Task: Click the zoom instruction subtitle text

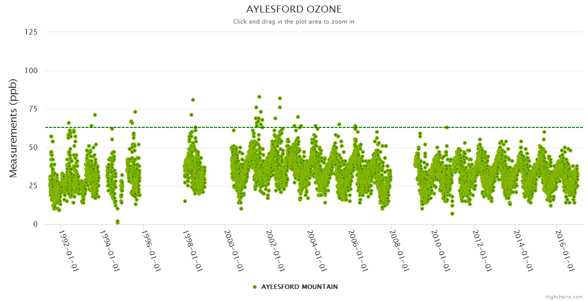Action: [x=294, y=22]
